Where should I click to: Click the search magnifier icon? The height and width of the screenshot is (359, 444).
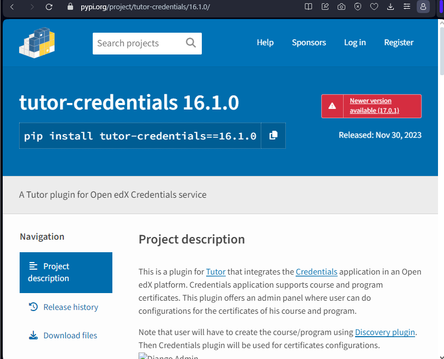click(x=191, y=43)
